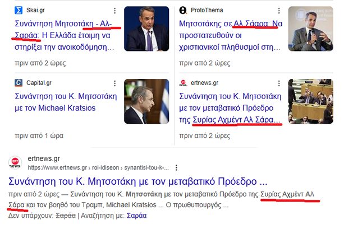The image size is (344, 234).
Task: Open the three-dot menu for ProtoThema card
Action: tap(279, 11)
